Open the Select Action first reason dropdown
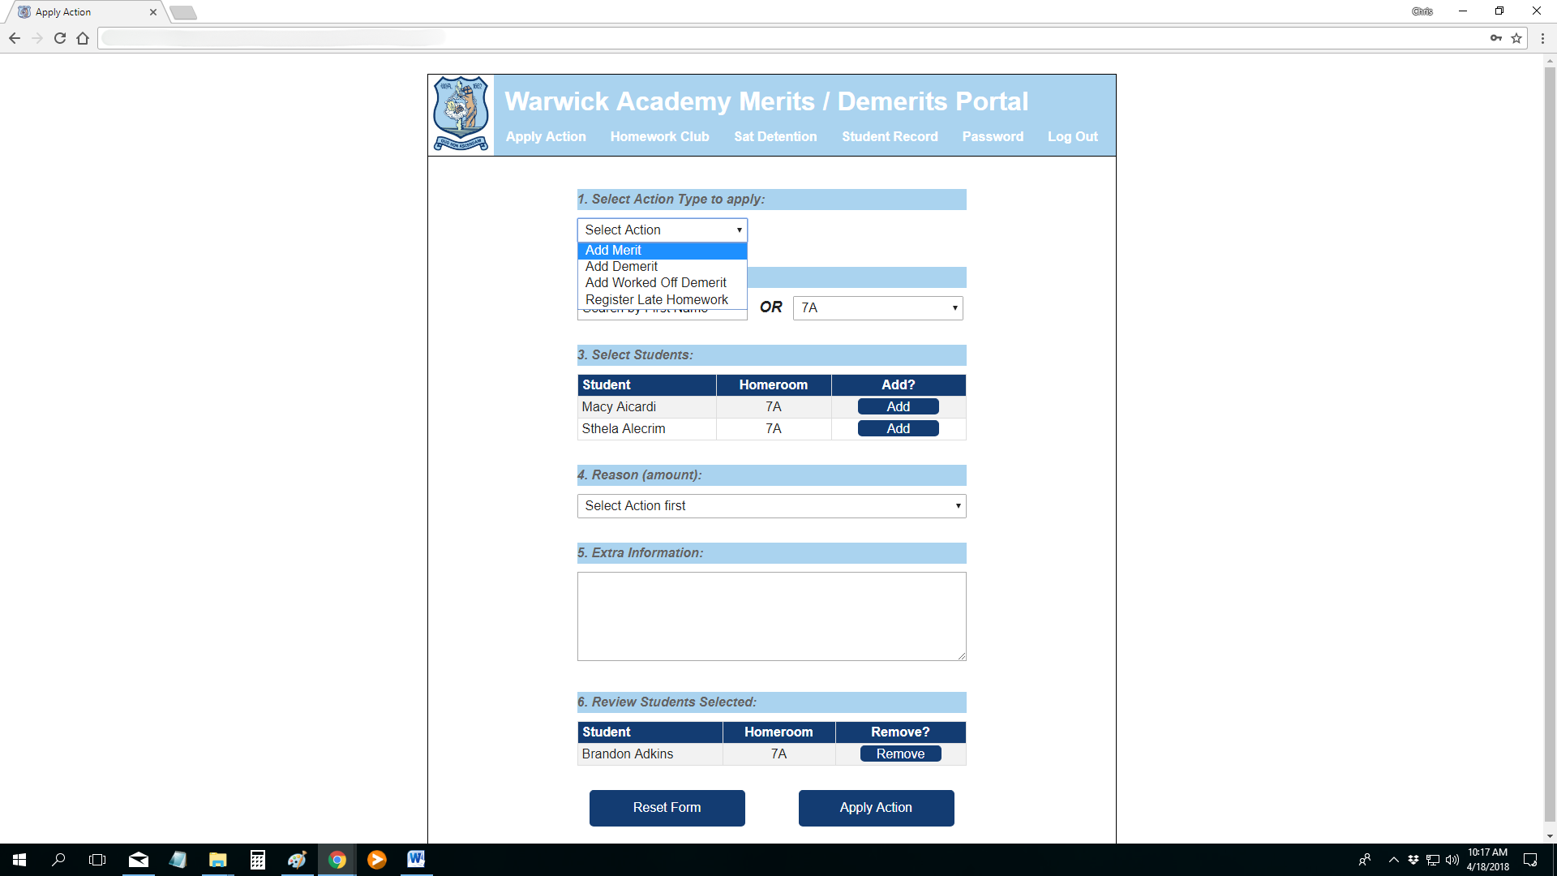This screenshot has height=876, width=1557. pos(771,506)
